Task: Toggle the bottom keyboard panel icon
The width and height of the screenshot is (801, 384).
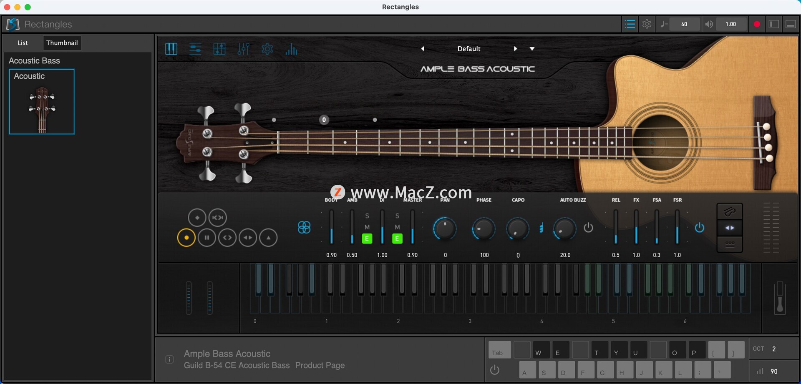Action: pyautogui.click(x=791, y=24)
